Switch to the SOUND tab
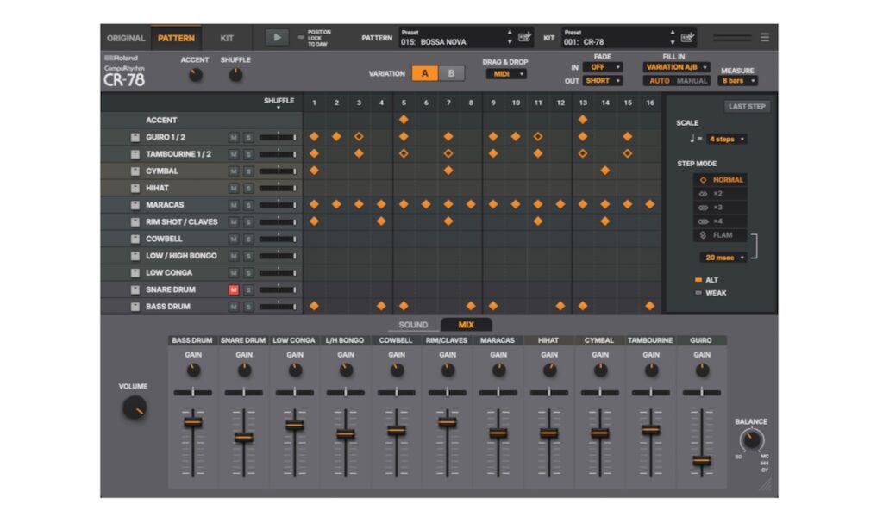 pos(412,325)
